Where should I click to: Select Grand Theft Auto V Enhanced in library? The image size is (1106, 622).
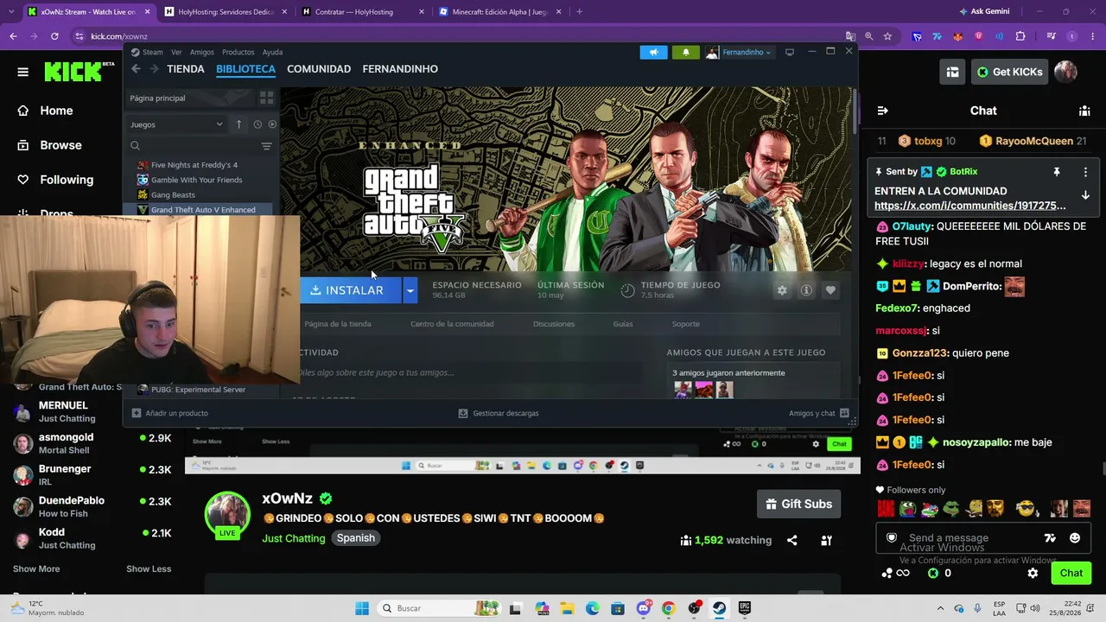203,210
